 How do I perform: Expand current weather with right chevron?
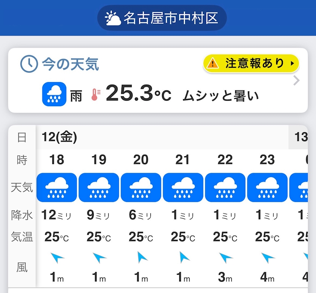tap(296, 81)
